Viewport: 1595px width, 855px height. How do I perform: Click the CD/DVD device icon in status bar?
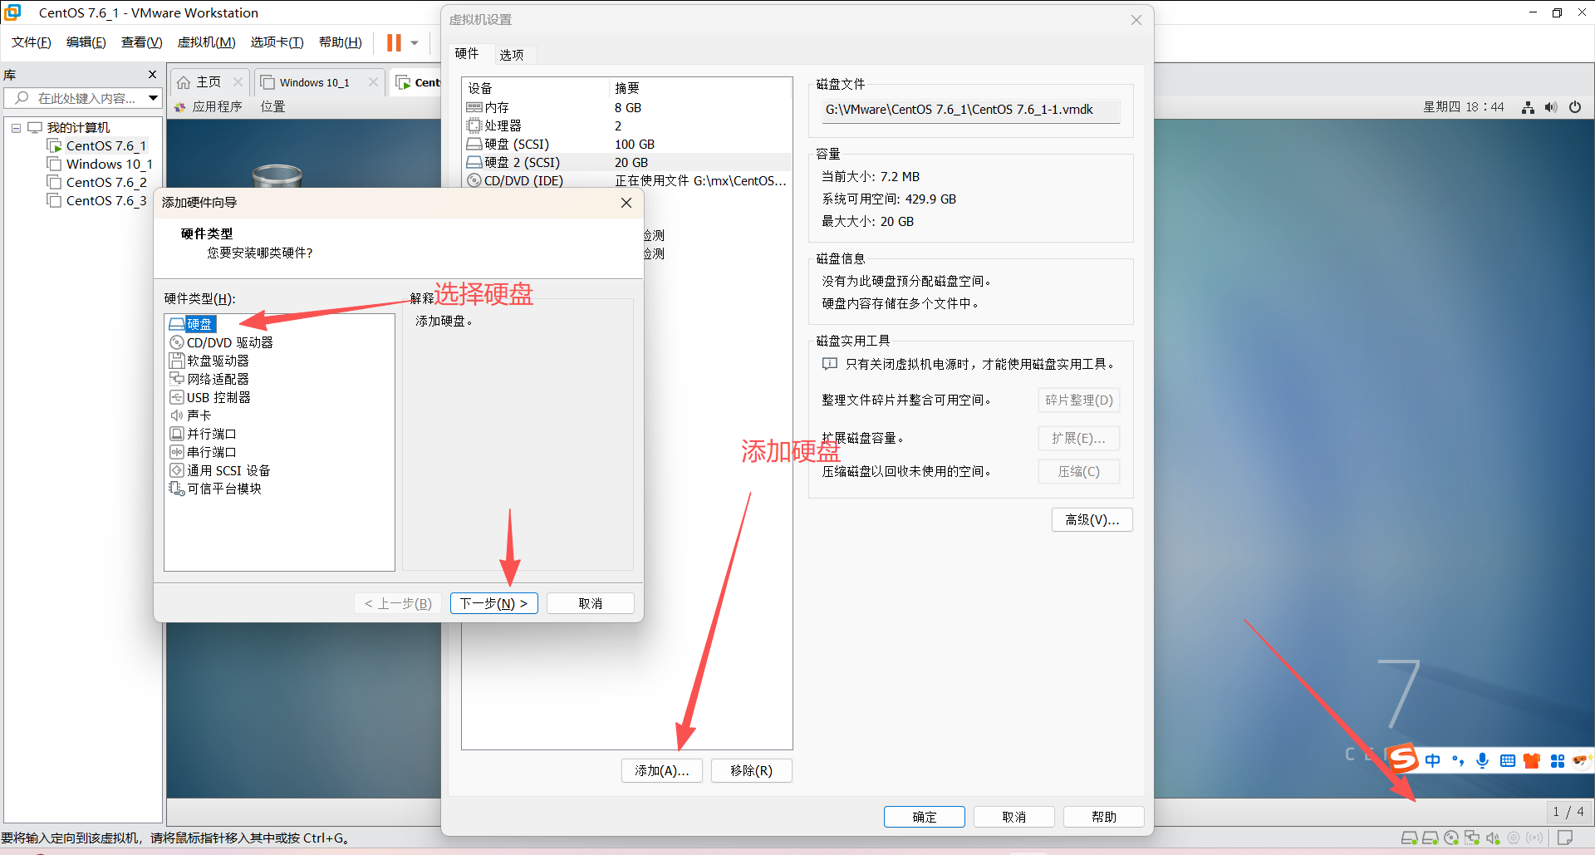coord(1451,838)
